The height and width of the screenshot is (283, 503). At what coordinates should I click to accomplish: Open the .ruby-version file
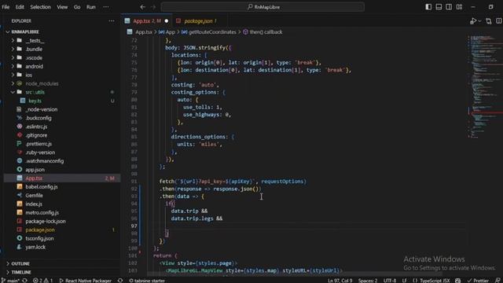40,153
